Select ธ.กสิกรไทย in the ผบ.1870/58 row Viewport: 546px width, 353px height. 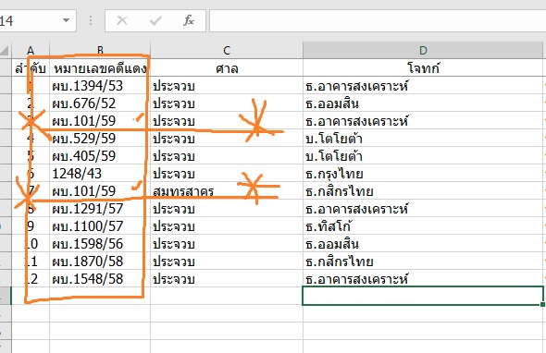click(423, 262)
